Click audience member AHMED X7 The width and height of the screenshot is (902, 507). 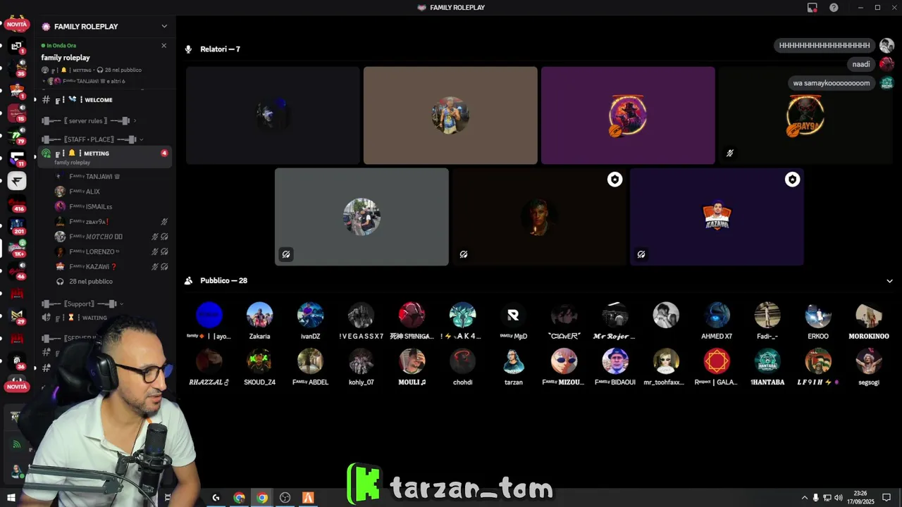pos(717,320)
